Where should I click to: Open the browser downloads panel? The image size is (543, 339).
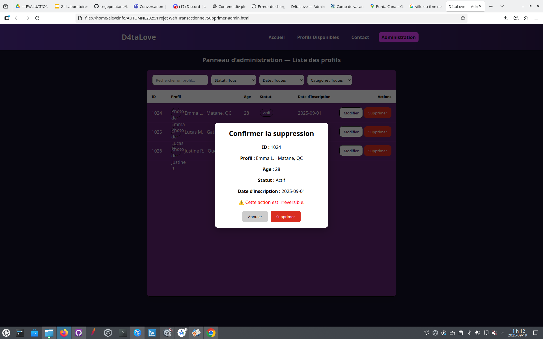[x=505, y=18]
